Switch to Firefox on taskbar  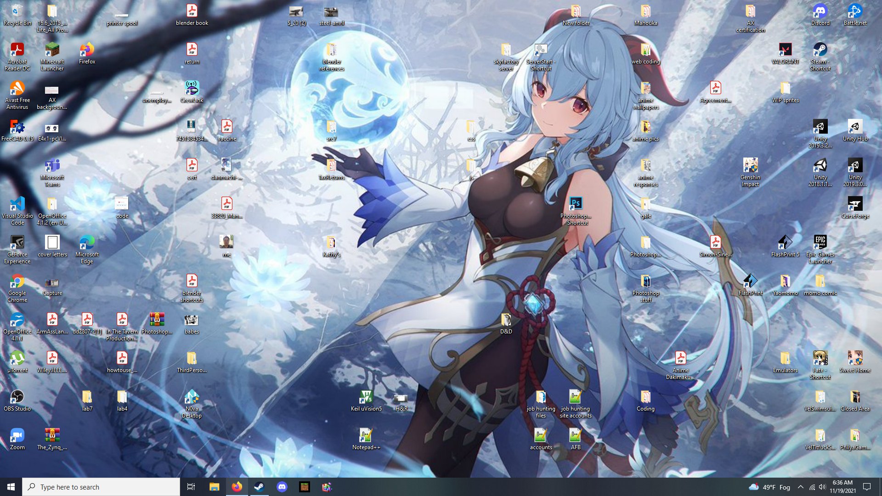[237, 487]
